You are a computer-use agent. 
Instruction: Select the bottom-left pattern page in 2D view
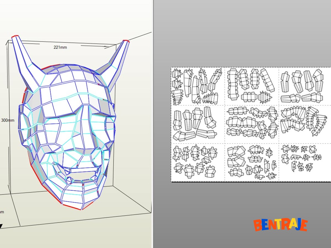198,163
